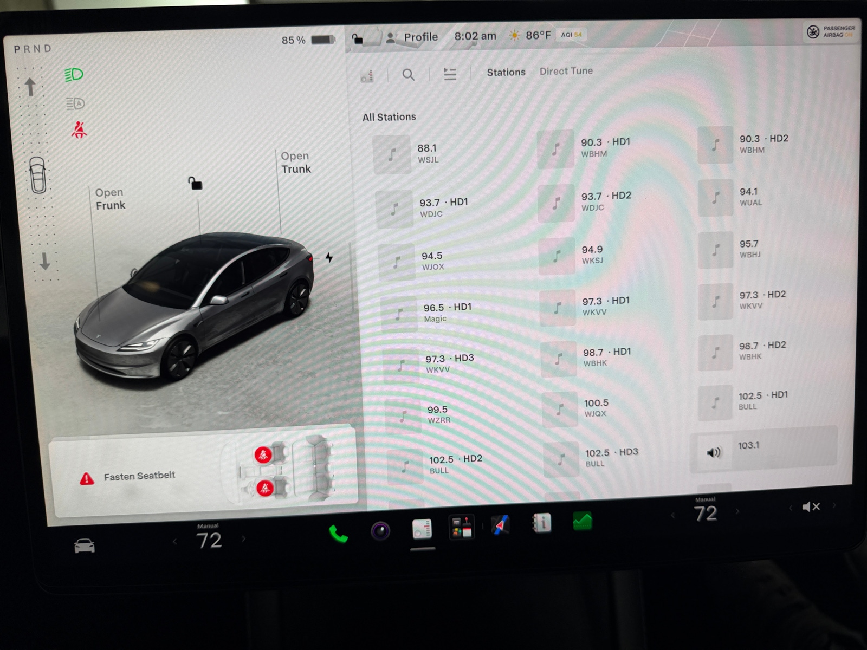This screenshot has width=867, height=650.
Task: Tap the AQI 54 badge
Action: tap(571, 35)
